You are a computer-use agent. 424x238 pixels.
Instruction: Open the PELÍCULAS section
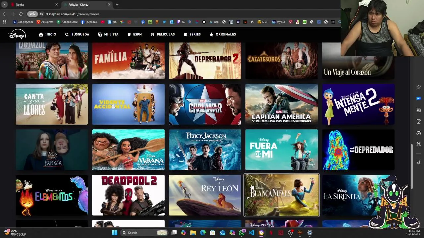pyautogui.click(x=162, y=34)
